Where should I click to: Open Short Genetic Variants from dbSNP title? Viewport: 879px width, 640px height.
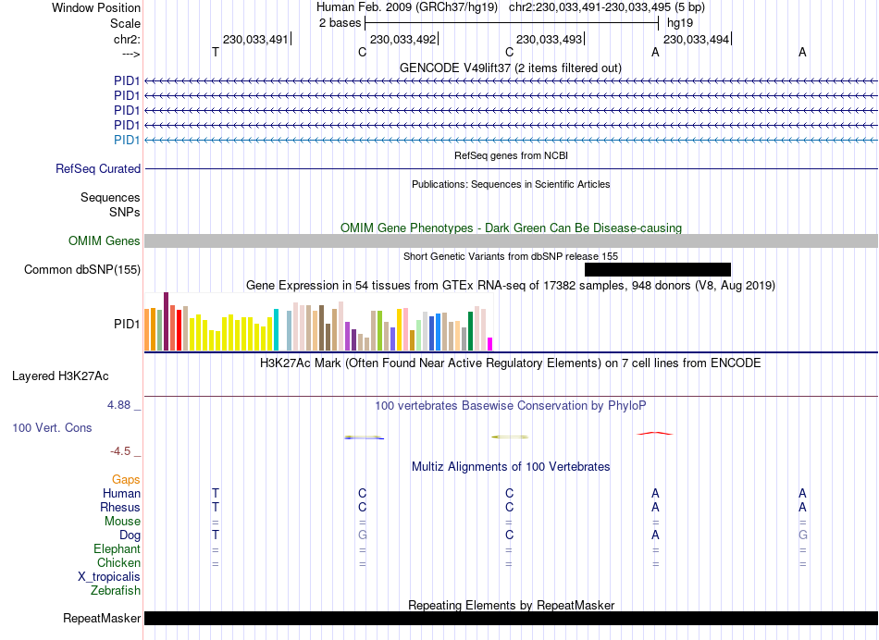tap(511, 256)
